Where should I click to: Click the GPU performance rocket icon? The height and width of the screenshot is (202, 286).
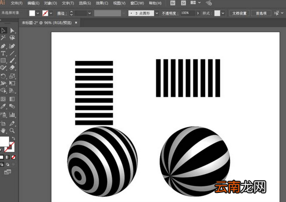pyautogui.click(x=209, y=3)
